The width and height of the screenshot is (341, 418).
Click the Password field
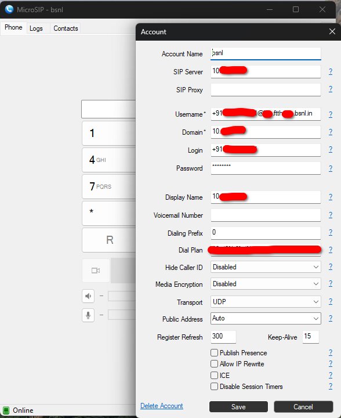[x=266, y=168]
